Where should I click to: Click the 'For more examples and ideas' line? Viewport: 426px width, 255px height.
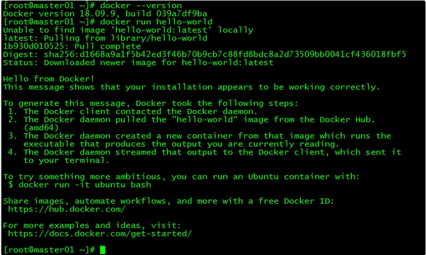click(x=92, y=225)
